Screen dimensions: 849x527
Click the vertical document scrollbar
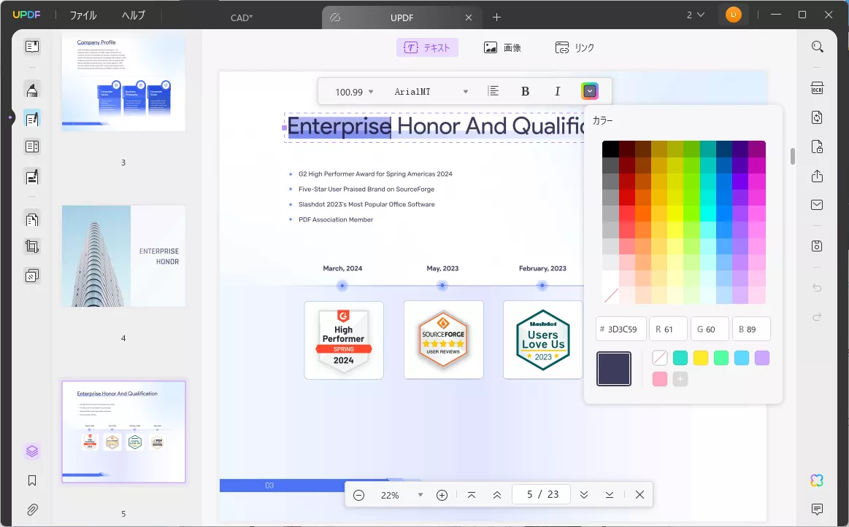pyautogui.click(x=793, y=156)
